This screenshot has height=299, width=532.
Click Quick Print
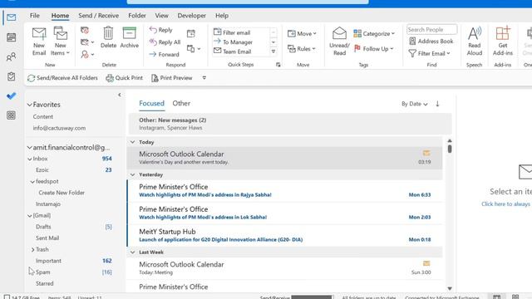tap(124, 78)
